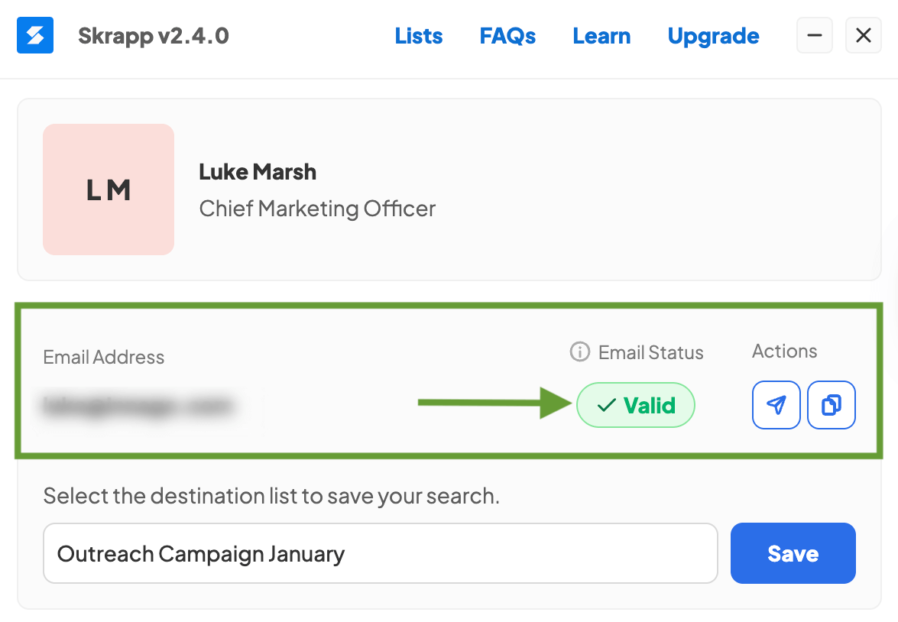The height and width of the screenshot is (622, 898).
Task: Minimize the Skrapp popup
Action: pyautogui.click(x=814, y=35)
